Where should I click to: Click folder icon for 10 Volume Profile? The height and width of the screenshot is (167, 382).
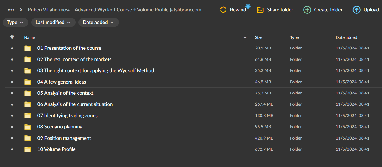click(x=27, y=149)
